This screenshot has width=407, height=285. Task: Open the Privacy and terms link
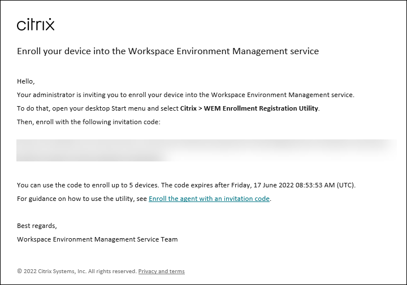click(x=161, y=271)
